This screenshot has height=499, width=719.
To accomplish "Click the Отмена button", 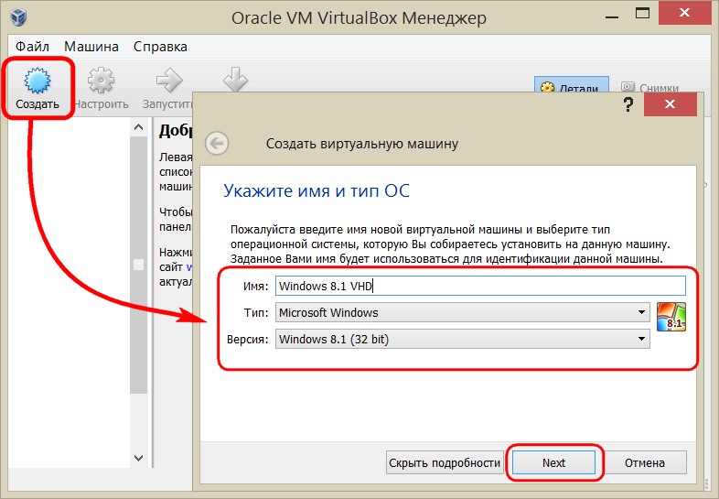I will [644, 462].
